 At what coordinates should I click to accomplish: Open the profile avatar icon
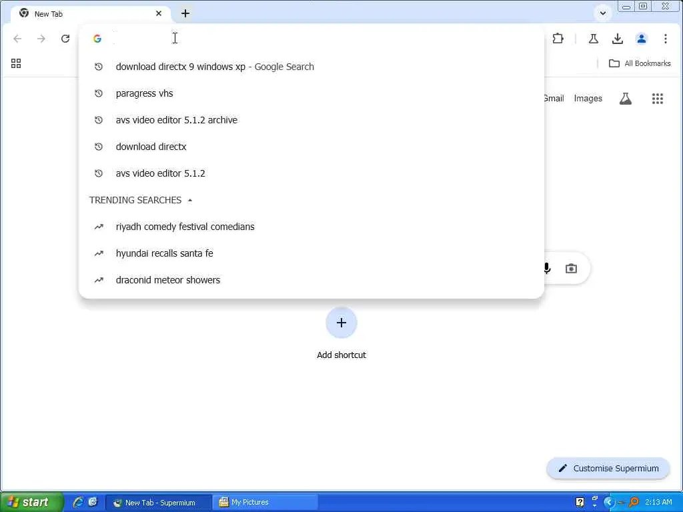pos(641,39)
